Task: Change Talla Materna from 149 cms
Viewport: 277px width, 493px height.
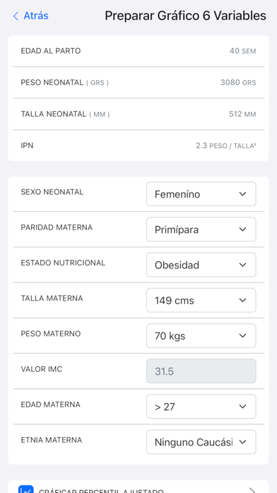Action: pyautogui.click(x=201, y=300)
